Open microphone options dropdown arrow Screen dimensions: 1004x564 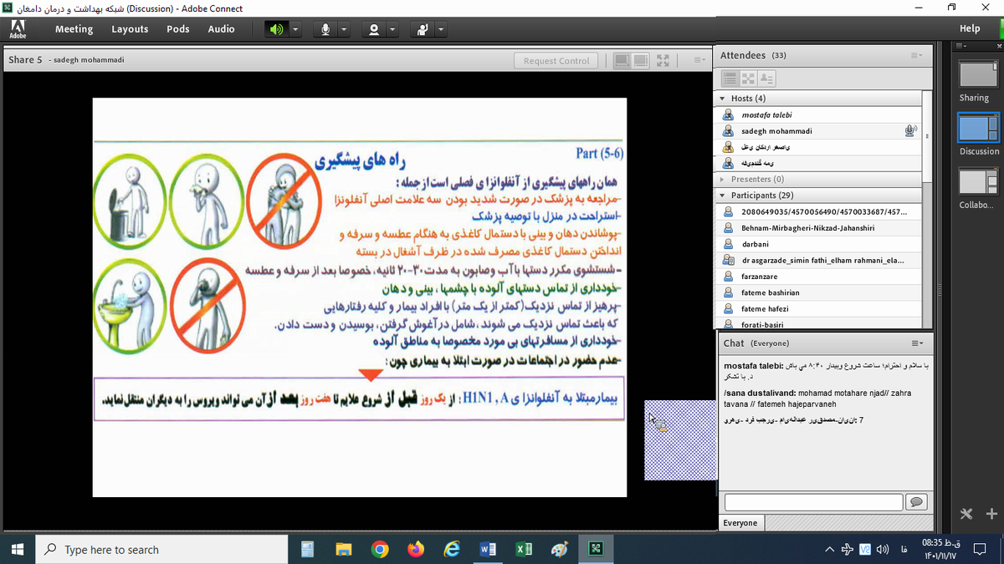point(344,29)
